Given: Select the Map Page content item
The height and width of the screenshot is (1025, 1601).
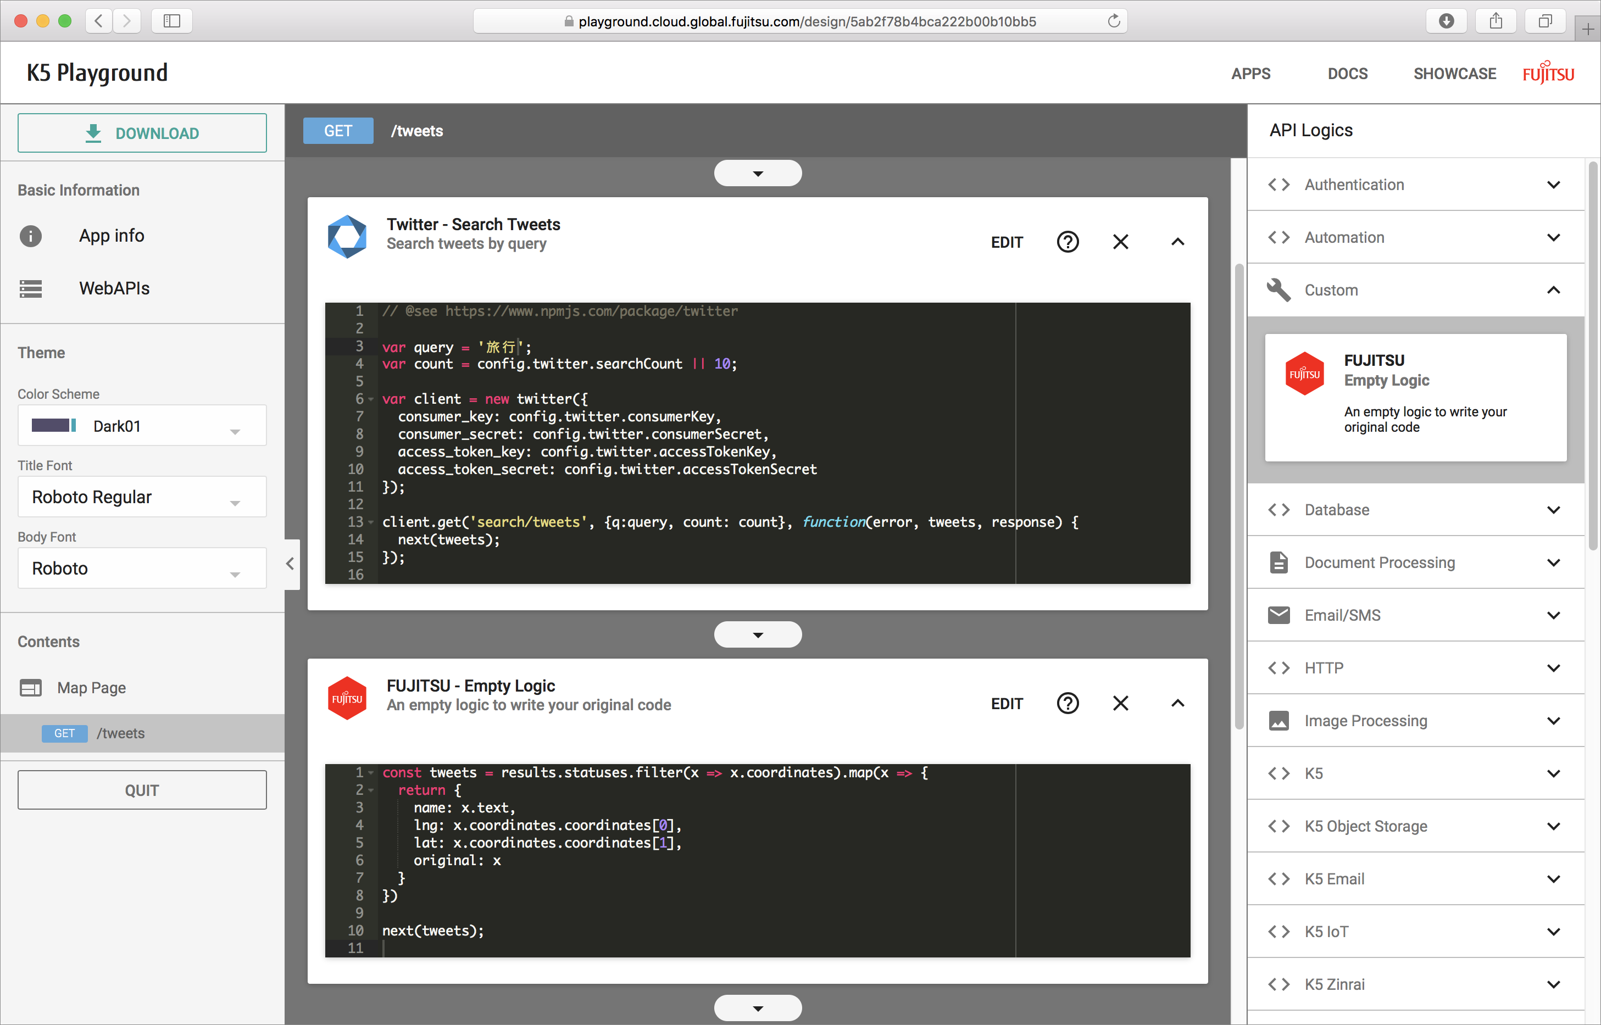Looking at the screenshot, I should [x=91, y=688].
